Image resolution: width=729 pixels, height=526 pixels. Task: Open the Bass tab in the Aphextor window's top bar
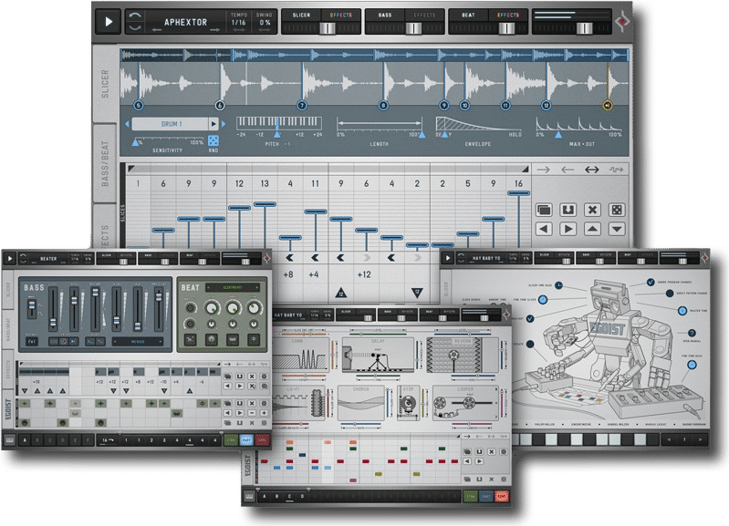pos(384,15)
